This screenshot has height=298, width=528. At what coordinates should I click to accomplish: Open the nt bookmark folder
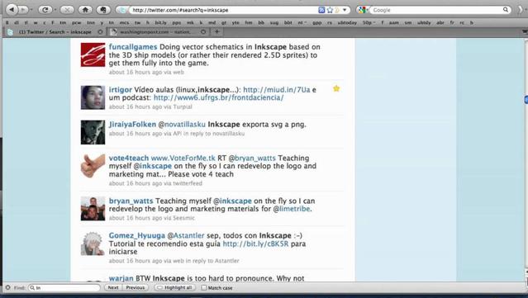pos(302,23)
